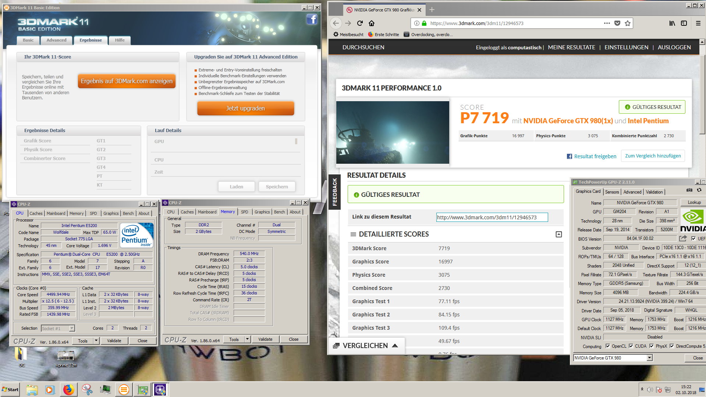Close the NVIDIA GeForce GTX 980 browser tab
Screen dimensions: 706x397
[x=419, y=10]
